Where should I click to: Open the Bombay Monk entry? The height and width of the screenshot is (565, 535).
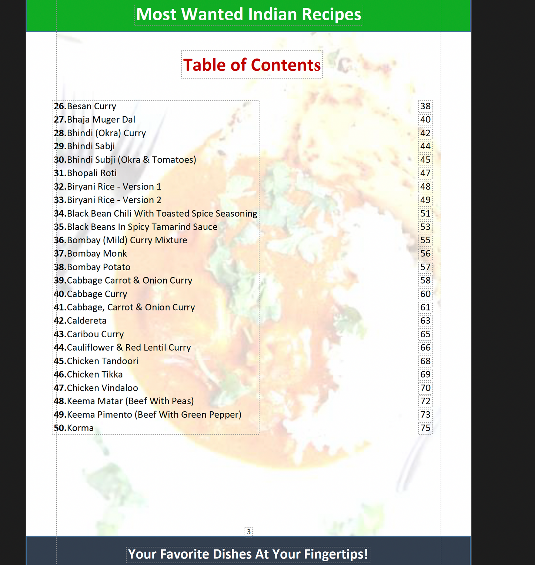point(91,254)
